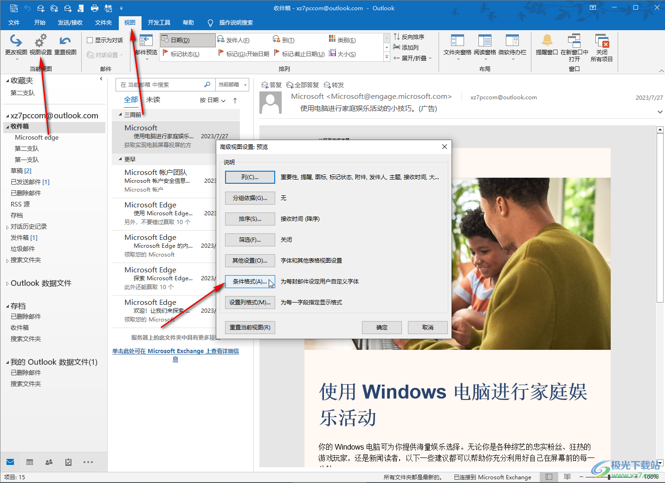
Task: Click the Change View (更改视图) icon
Action: [16, 40]
